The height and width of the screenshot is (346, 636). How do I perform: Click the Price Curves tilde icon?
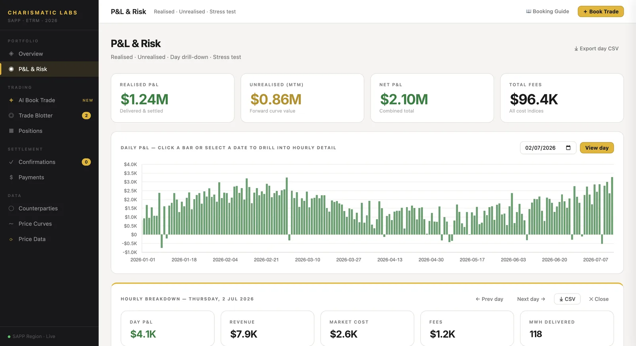(11, 224)
